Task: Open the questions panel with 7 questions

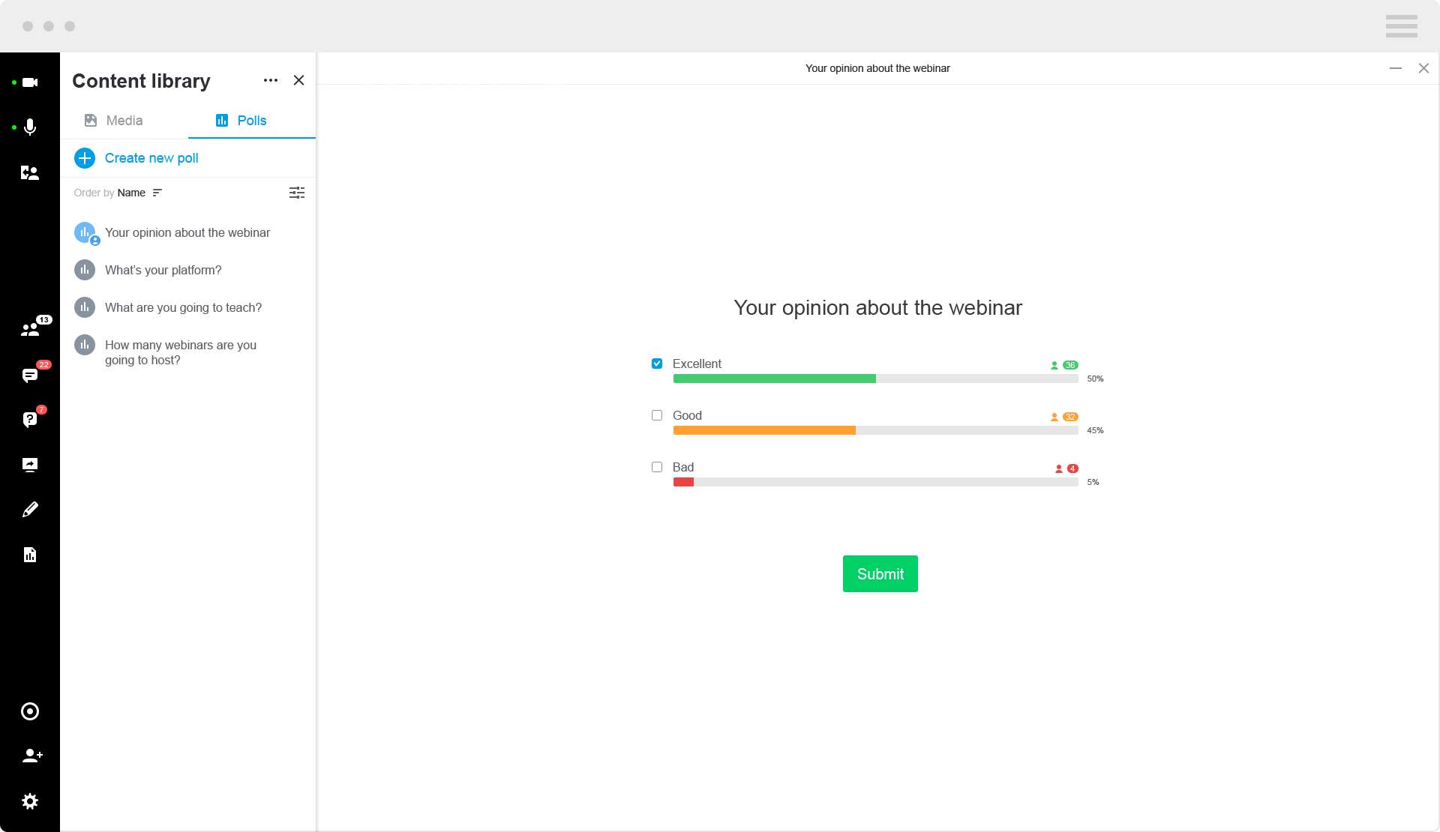Action: tap(29, 418)
